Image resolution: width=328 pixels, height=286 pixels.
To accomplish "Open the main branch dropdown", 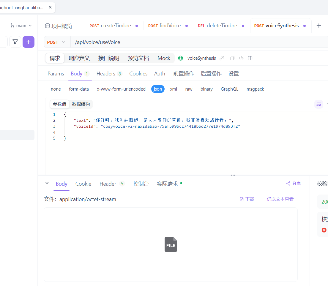I will (21, 25).
